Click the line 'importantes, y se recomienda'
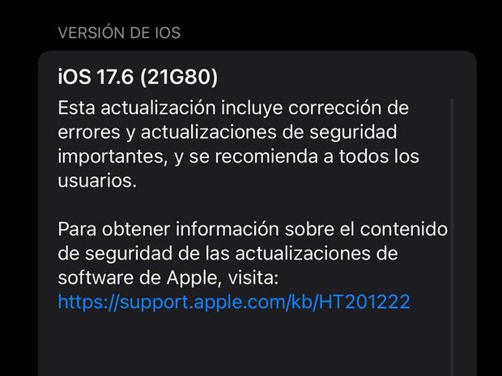This screenshot has width=502, height=376. 239,156
